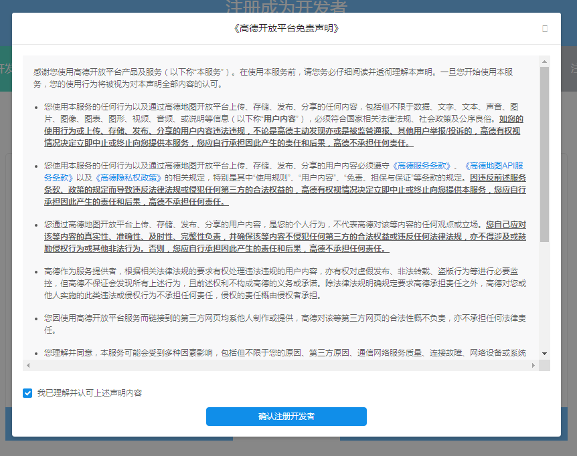Open the 《高德服务条款》 link
Viewport: 577px width, 456px height.
pyautogui.click(x=422, y=166)
